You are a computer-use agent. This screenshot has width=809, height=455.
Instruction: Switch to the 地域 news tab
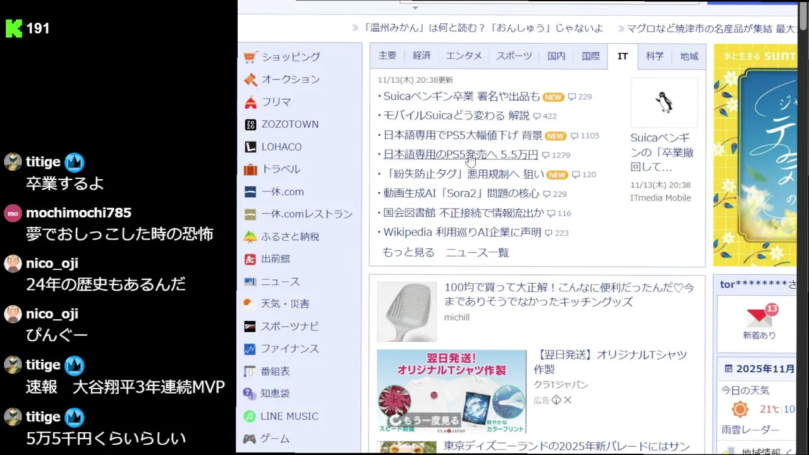click(689, 56)
